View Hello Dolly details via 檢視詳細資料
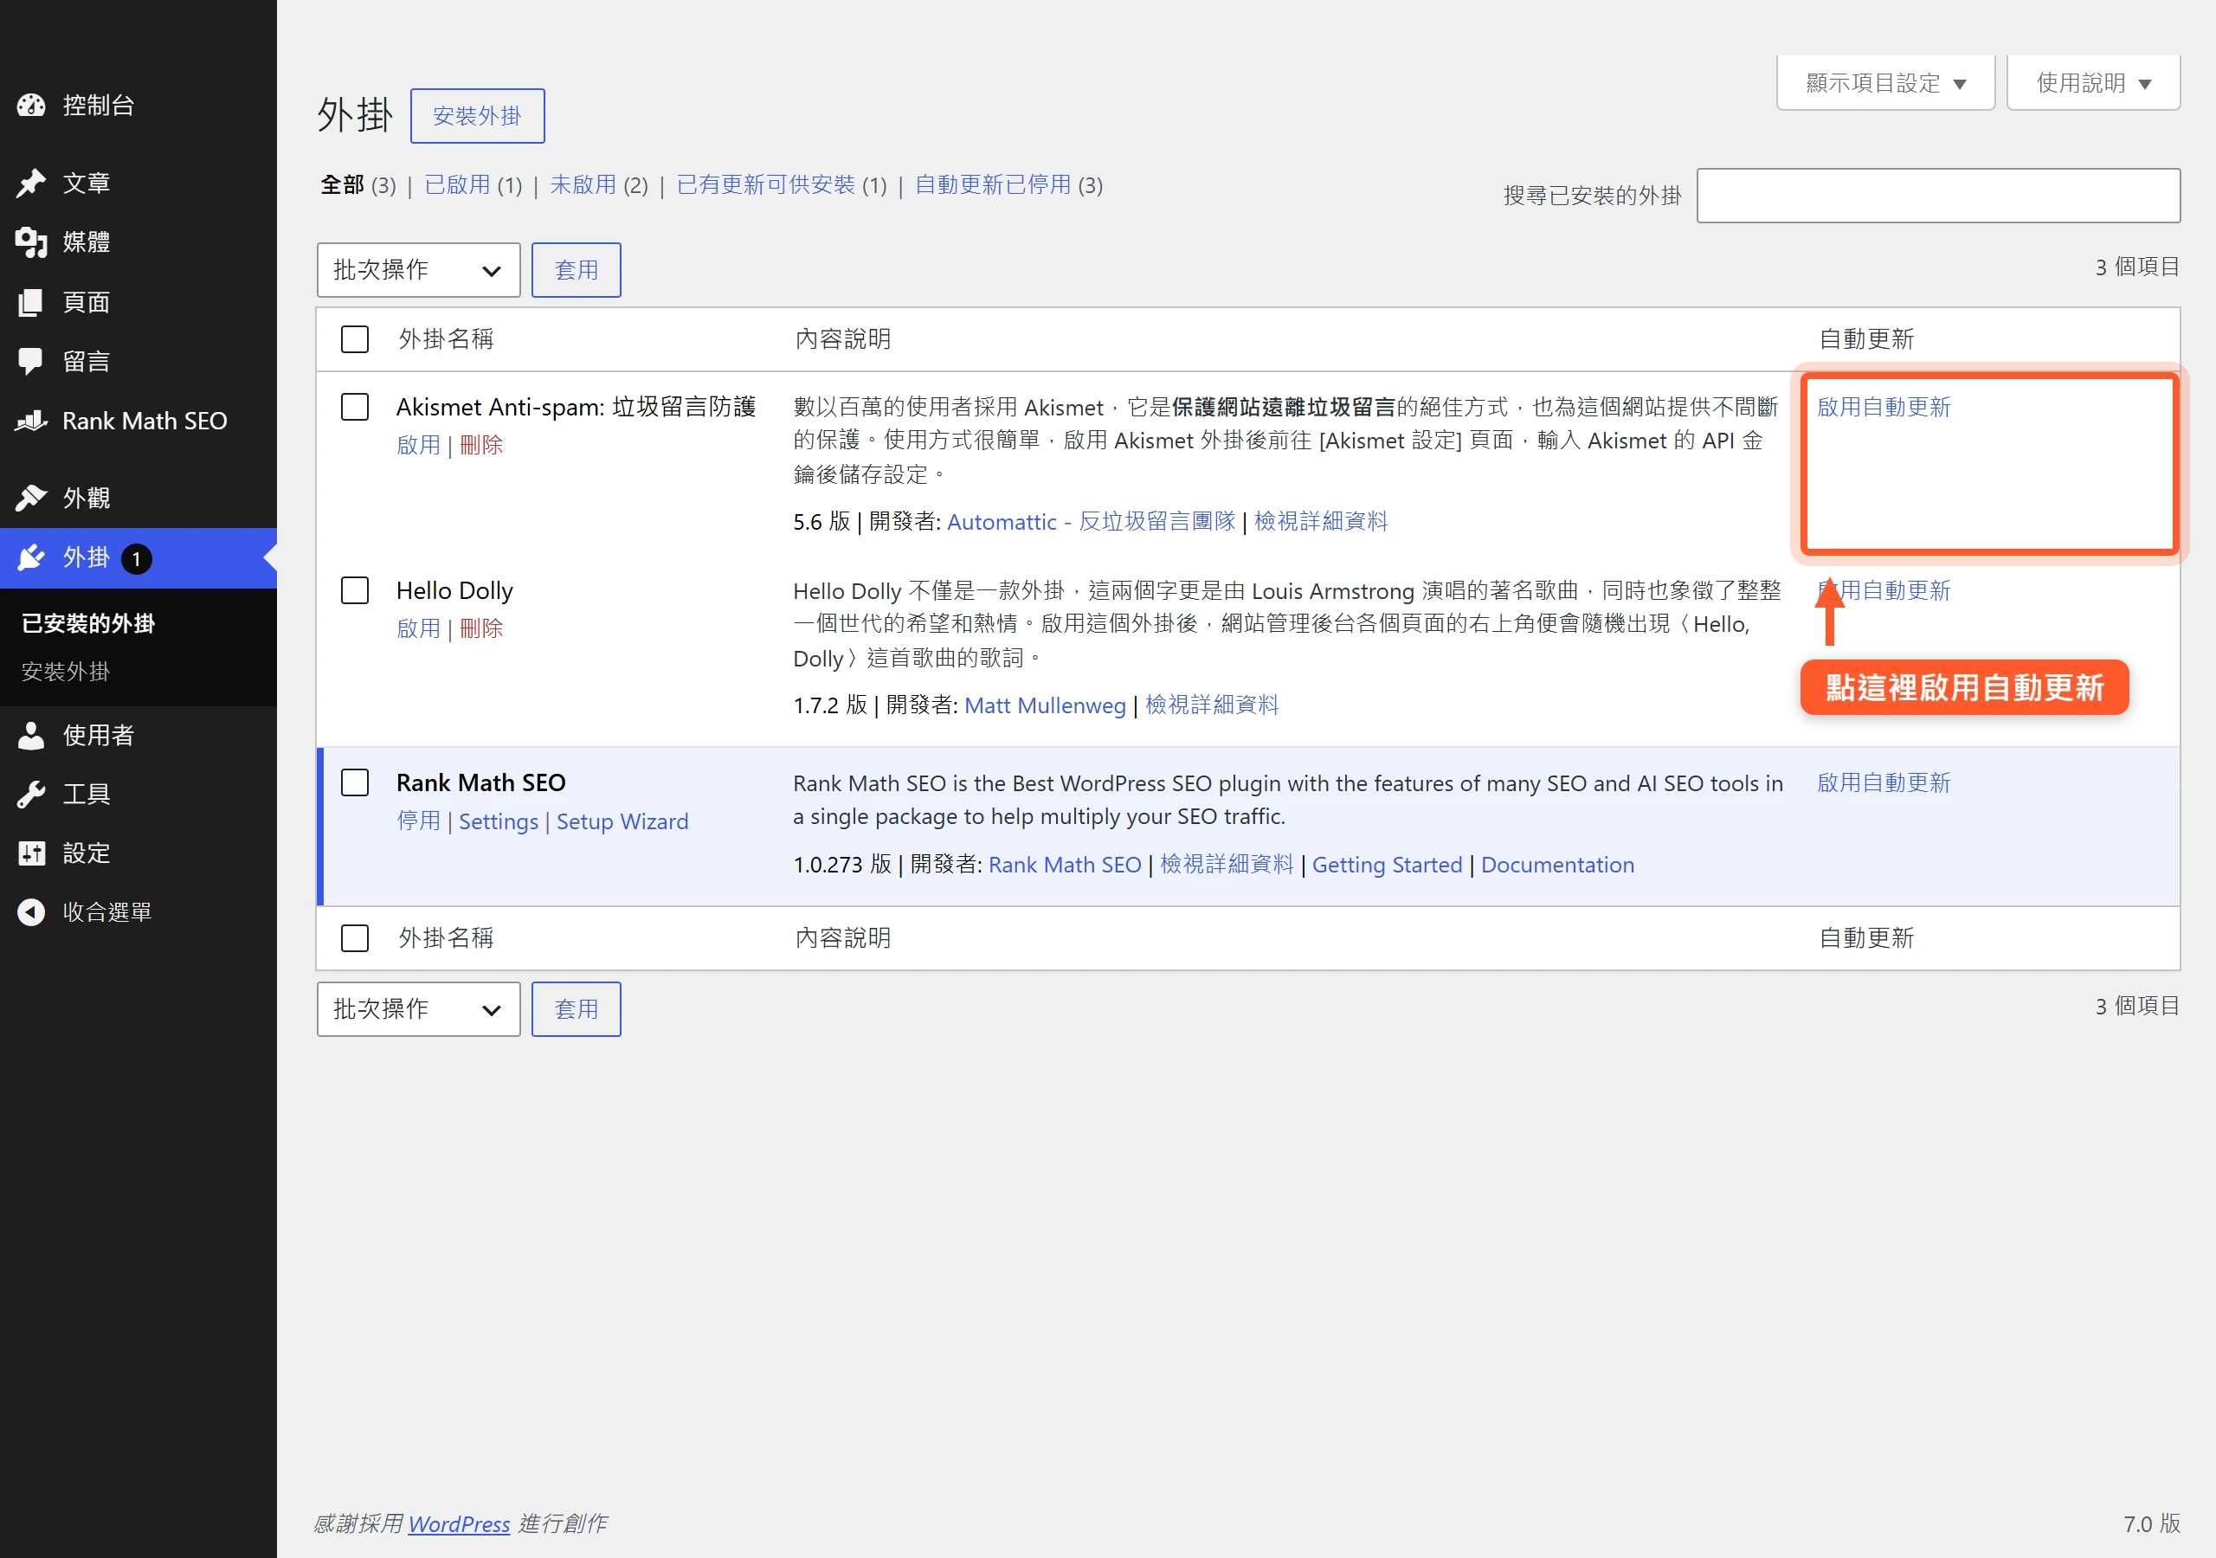 1212,705
